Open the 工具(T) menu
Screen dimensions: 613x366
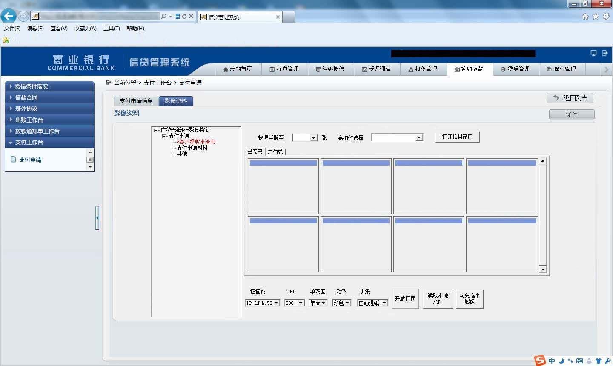(112, 29)
